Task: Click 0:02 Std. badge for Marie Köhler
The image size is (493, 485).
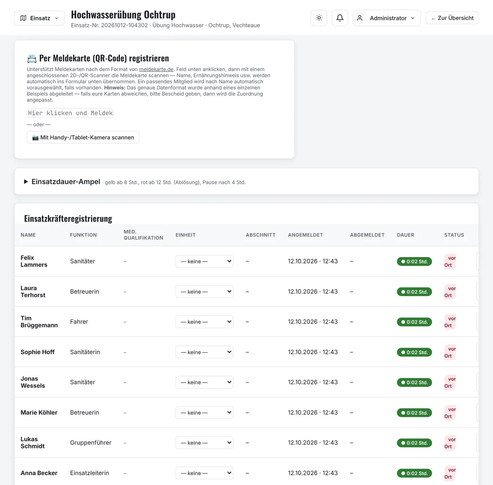Action: (x=414, y=413)
